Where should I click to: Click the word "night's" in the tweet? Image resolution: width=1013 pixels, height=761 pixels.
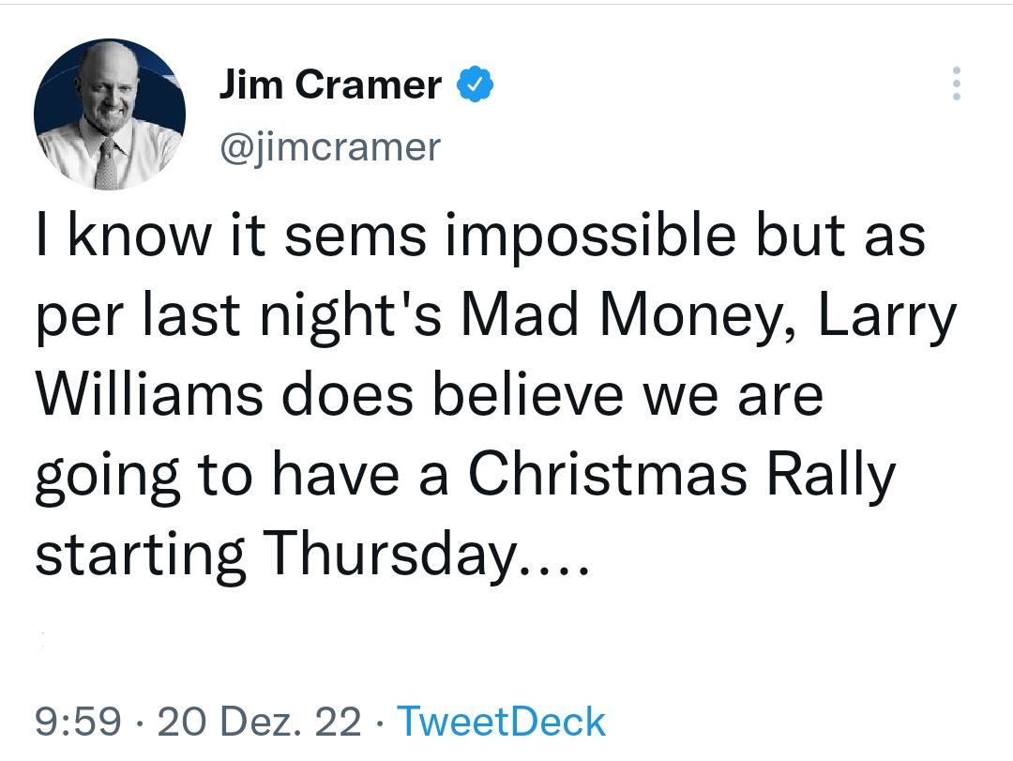click(x=355, y=316)
